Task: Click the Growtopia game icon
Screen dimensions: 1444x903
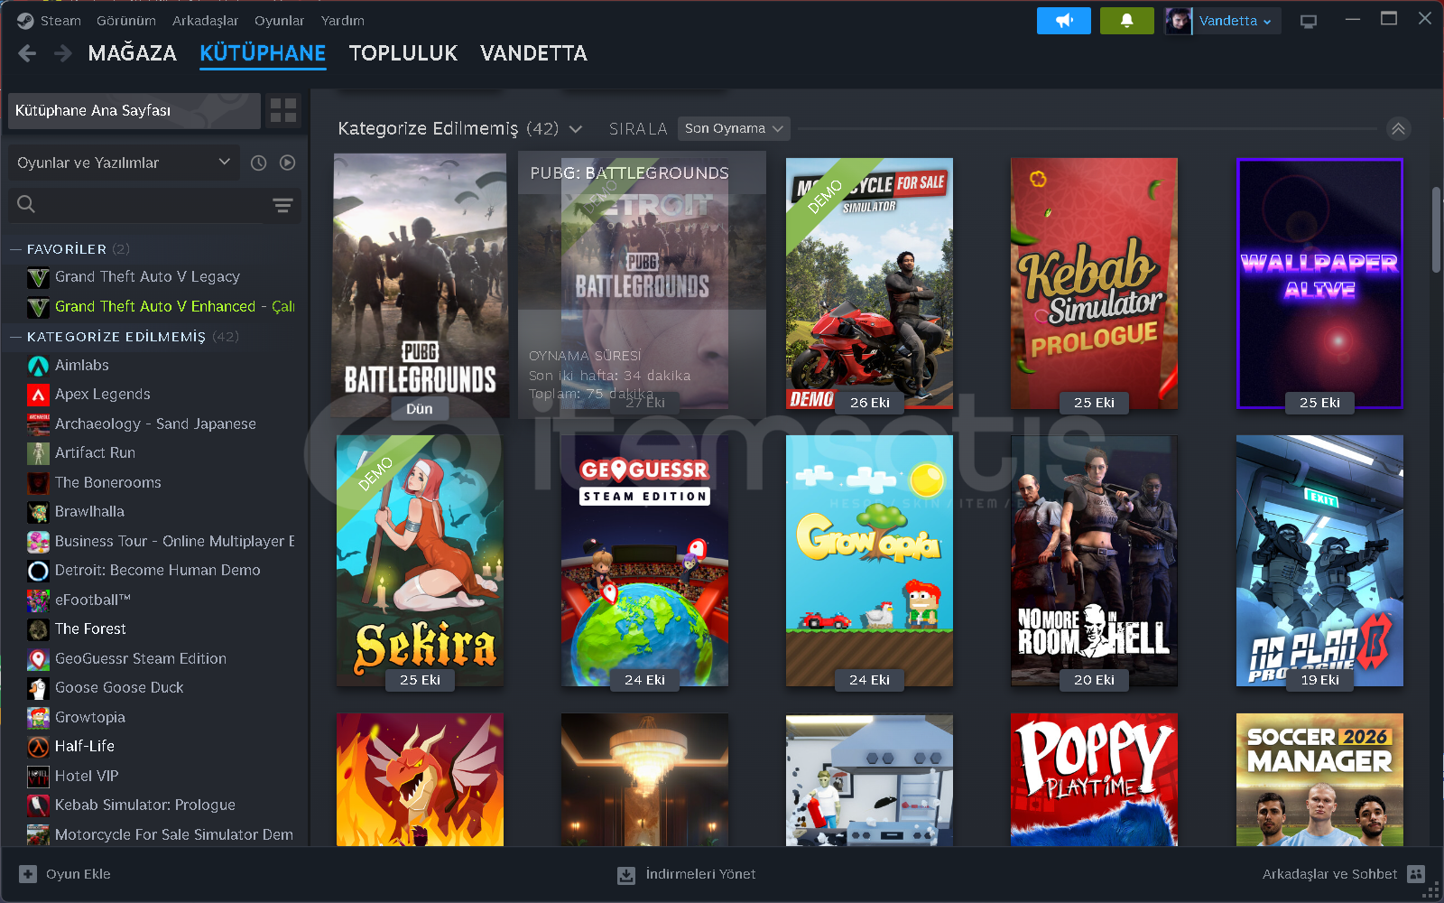Action: coord(38,718)
